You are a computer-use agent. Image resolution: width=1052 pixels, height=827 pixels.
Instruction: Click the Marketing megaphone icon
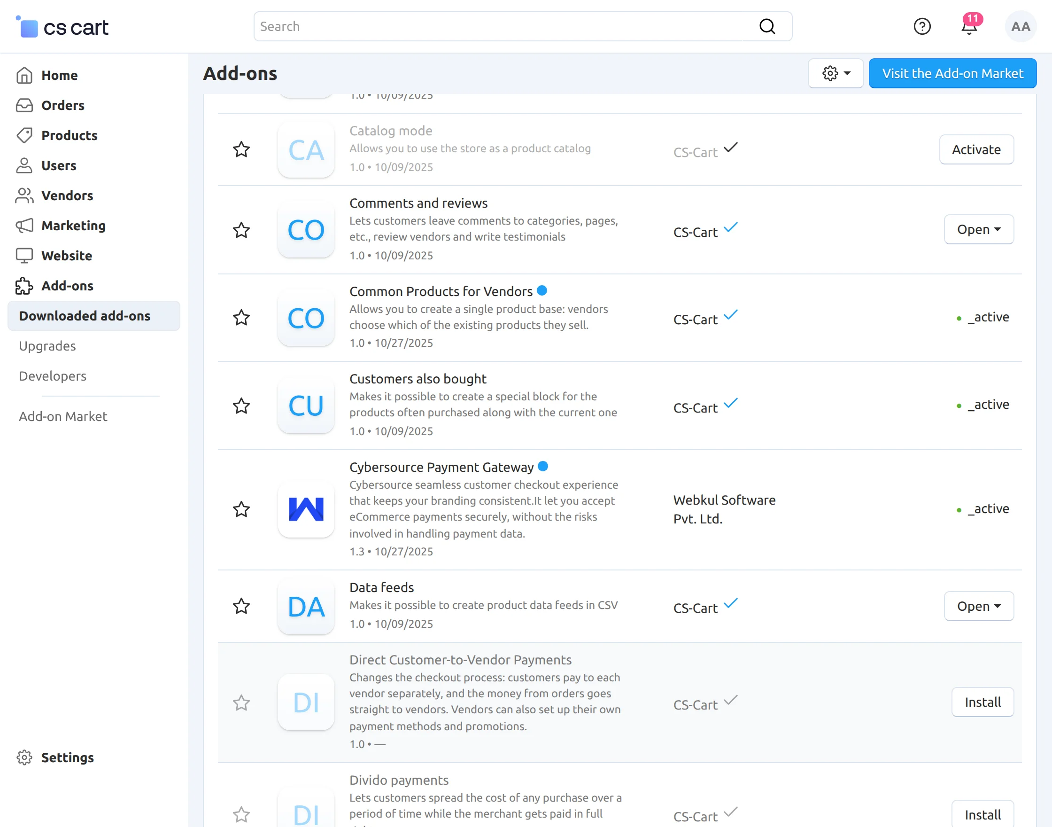(x=25, y=226)
